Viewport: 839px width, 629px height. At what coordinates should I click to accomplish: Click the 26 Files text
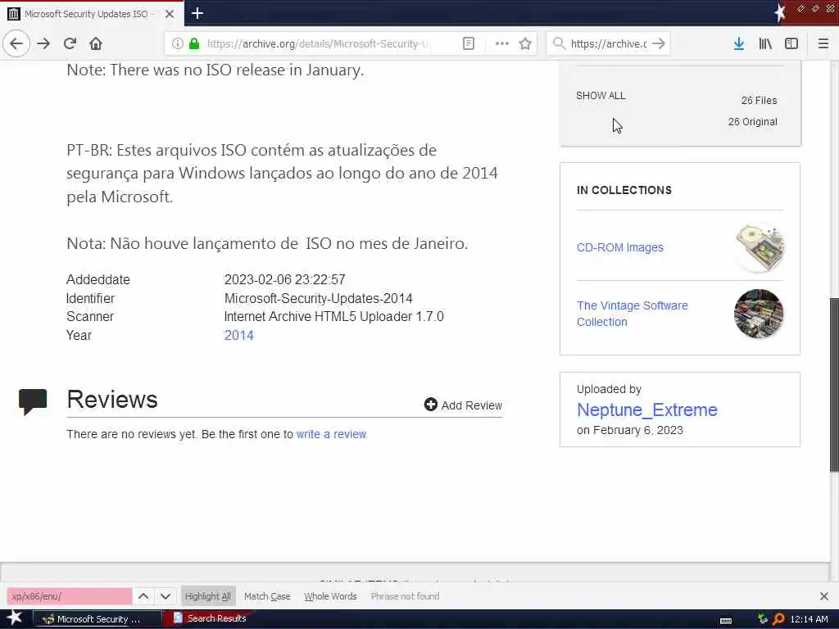point(759,101)
